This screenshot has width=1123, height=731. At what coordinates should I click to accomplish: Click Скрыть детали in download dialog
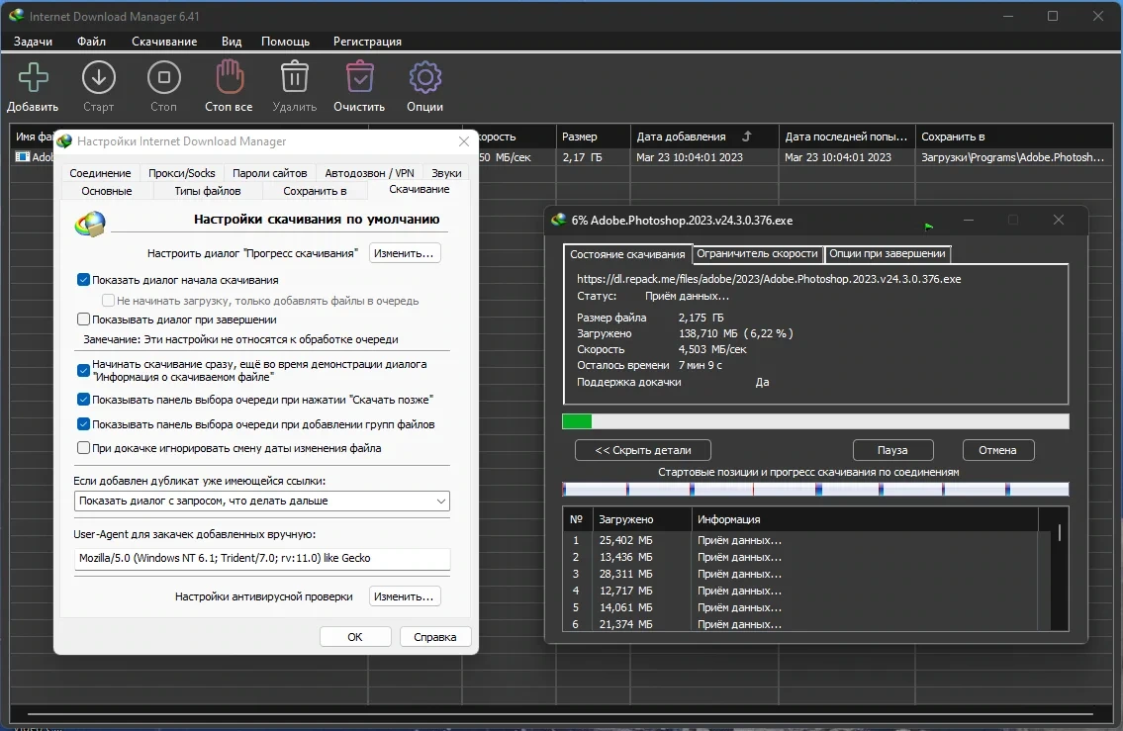pyautogui.click(x=642, y=450)
